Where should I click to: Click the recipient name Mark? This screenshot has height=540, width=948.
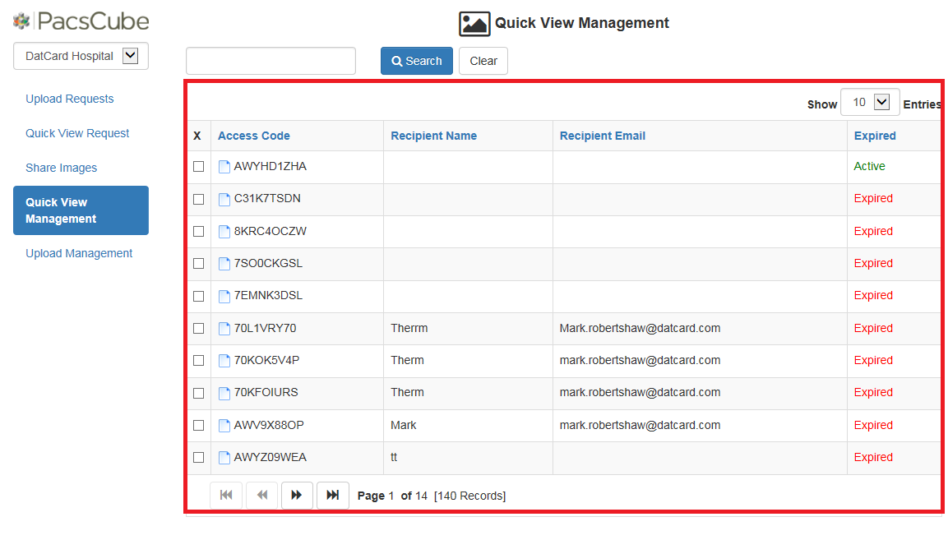click(403, 425)
